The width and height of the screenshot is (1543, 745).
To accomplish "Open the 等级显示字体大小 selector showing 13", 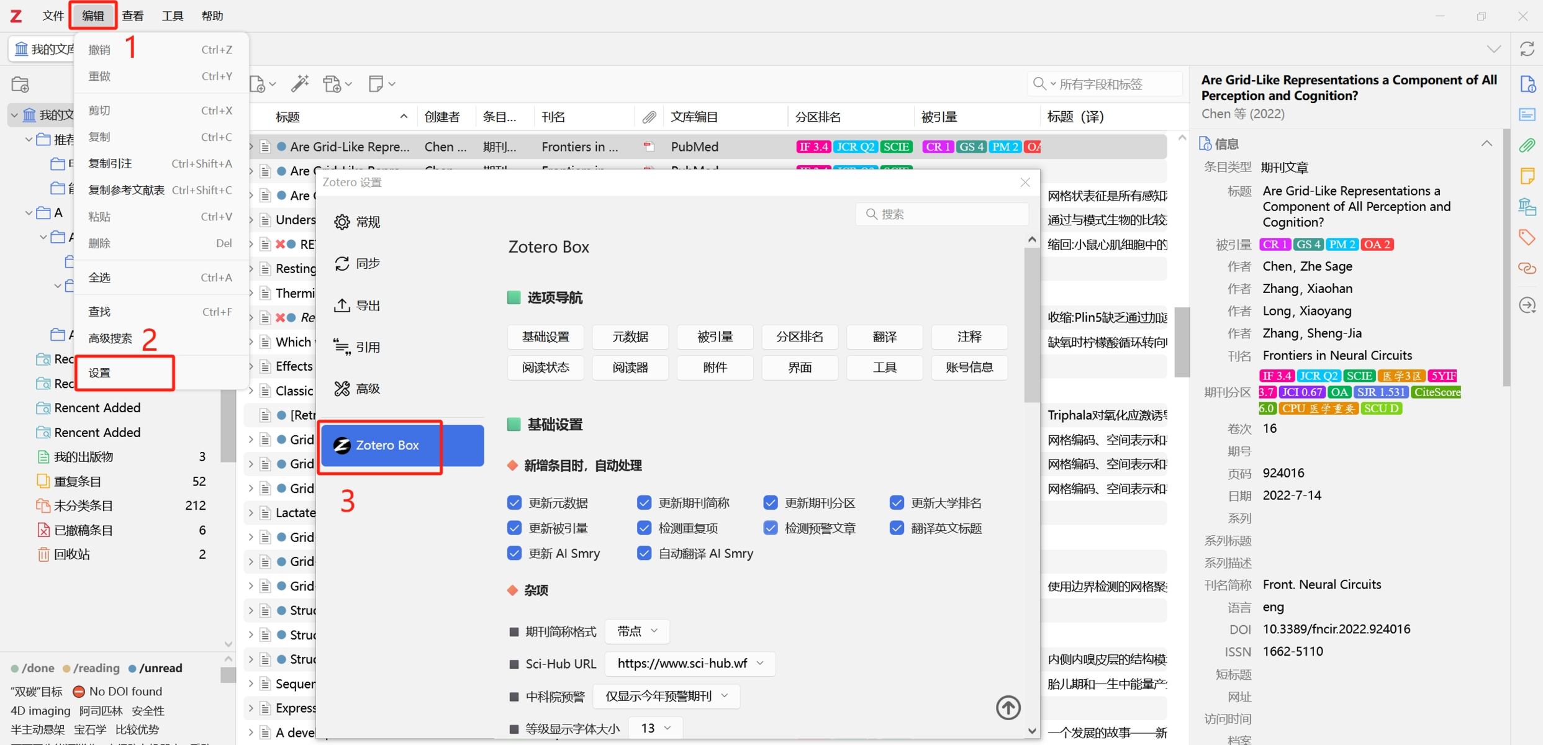I will (x=654, y=727).
